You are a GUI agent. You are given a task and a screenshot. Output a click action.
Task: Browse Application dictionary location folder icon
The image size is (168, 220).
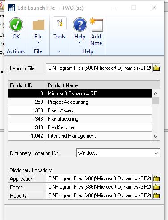[156, 178]
